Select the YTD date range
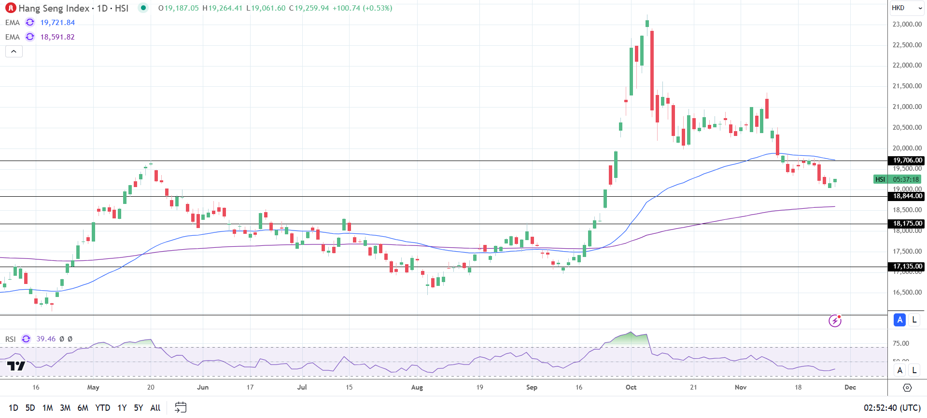 (x=103, y=408)
